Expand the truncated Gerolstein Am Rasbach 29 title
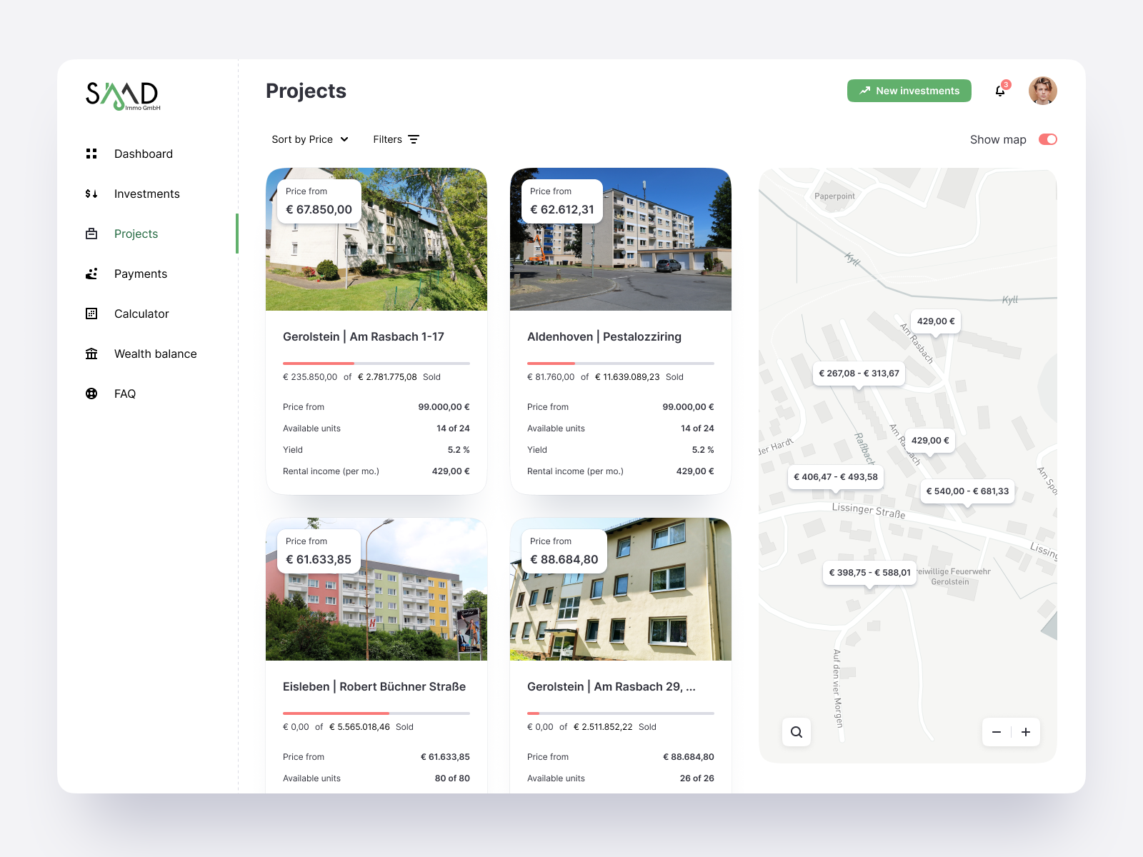Viewport: 1143px width, 857px height. point(611,686)
